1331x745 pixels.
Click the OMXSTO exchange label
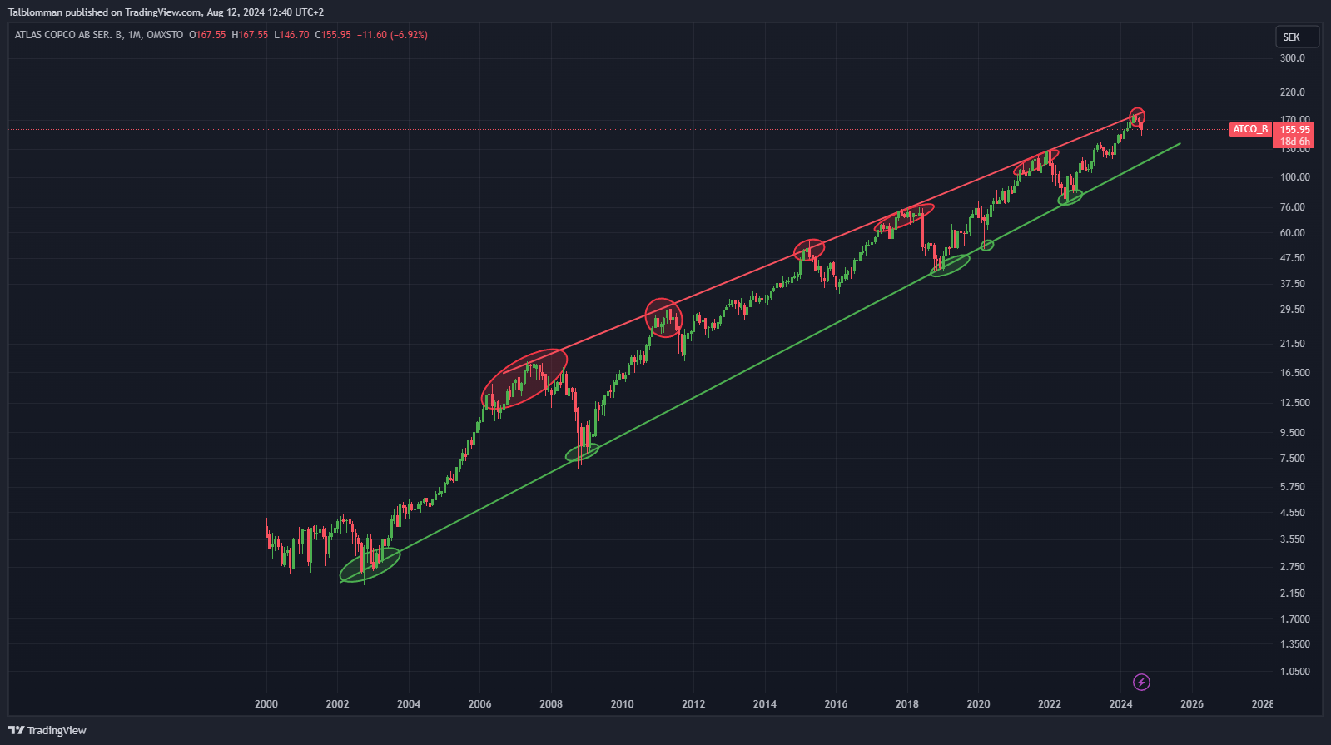click(x=165, y=35)
